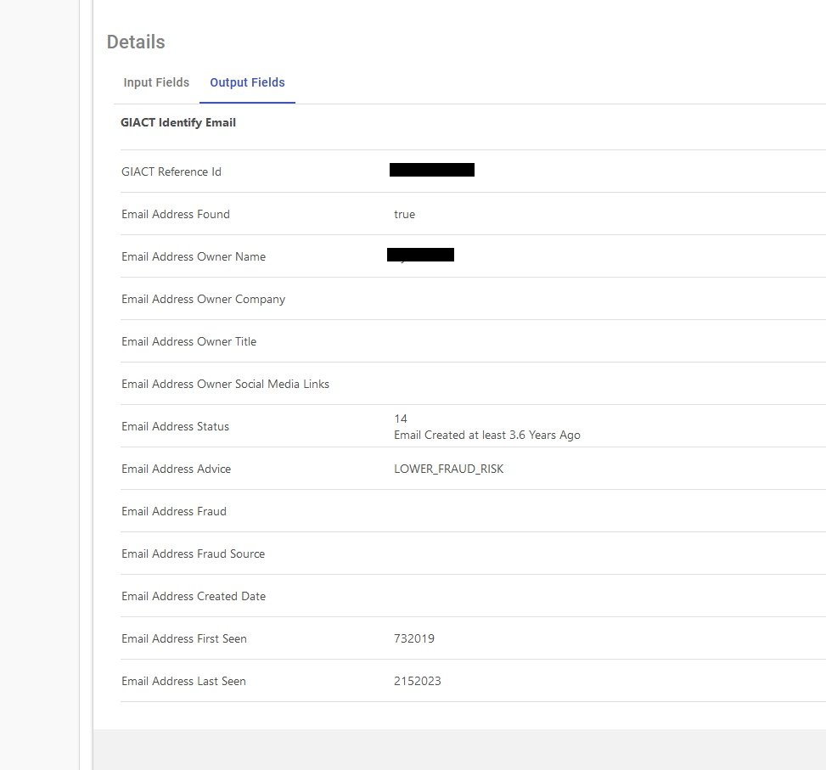This screenshot has width=826, height=770.
Task: Click the Email Address Created Date label
Action: click(x=194, y=596)
